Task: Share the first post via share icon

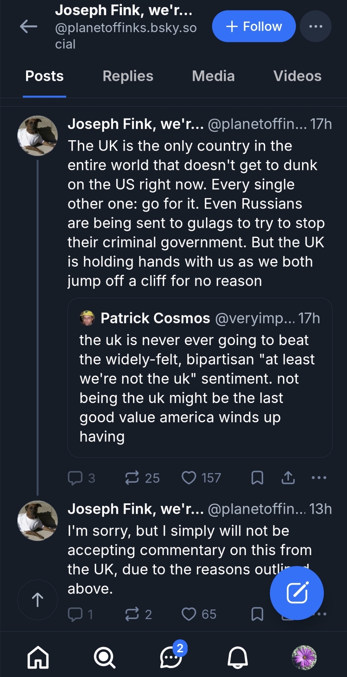Action: pyautogui.click(x=288, y=478)
